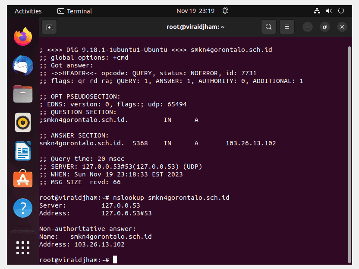This screenshot has width=359, height=269.
Task: Open the Terminal app menu in top bar
Action: point(75,11)
